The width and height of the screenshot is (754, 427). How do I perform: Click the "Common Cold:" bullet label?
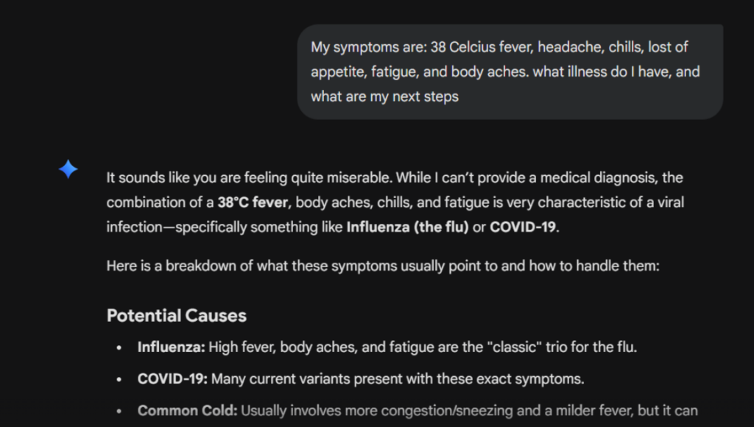pyautogui.click(x=187, y=411)
